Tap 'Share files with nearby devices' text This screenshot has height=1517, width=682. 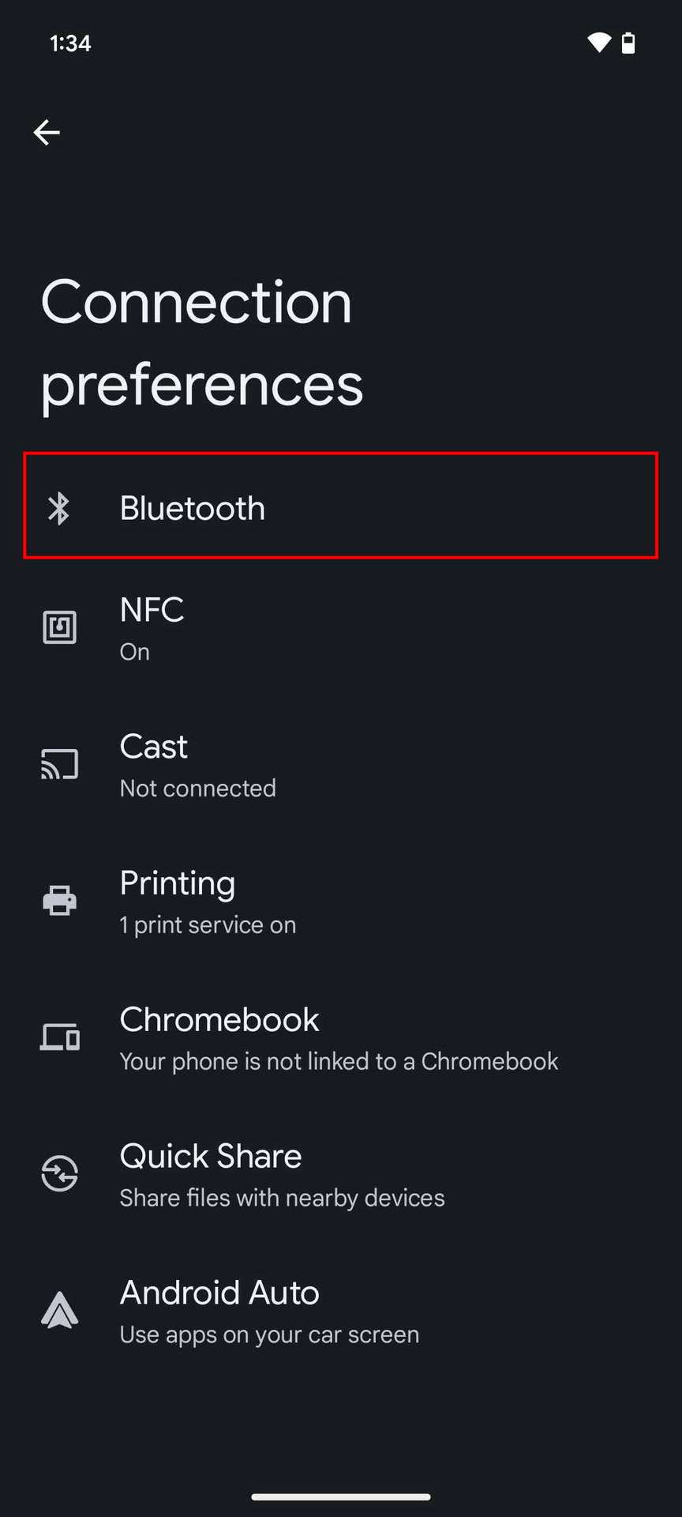(x=282, y=1199)
